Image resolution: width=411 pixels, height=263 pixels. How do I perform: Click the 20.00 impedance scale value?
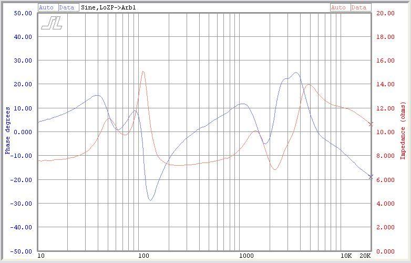385,13
